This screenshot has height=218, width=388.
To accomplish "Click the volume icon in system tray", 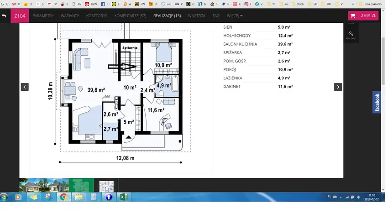I will pyautogui.click(x=359, y=197).
